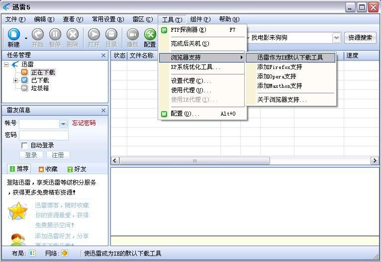This screenshot has height=262, width=381.
Task: Click the 已下载 folder icon
Action: 24,80
